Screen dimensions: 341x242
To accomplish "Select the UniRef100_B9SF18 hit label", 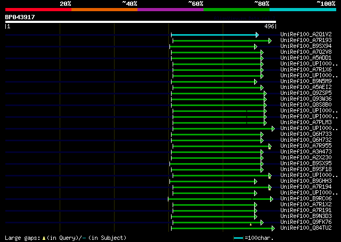I will coord(306,170).
